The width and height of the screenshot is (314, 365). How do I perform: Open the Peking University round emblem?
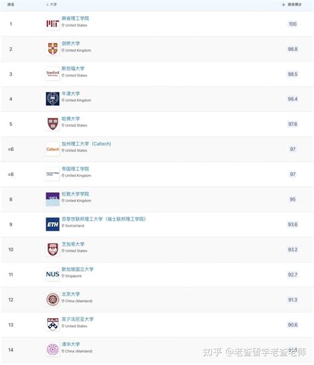pos(52,299)
